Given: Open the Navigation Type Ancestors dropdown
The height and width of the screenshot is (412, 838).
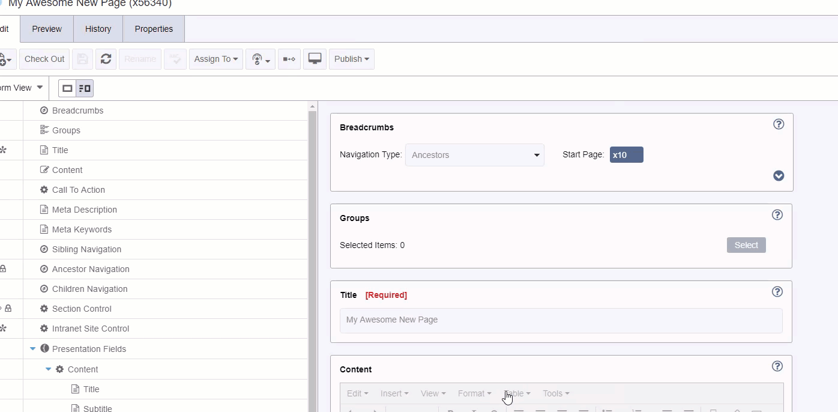Looking at the screenshot, I should click(475, 155).
